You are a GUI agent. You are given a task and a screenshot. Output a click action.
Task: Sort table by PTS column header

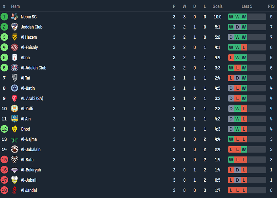click(x=271, y=6)
